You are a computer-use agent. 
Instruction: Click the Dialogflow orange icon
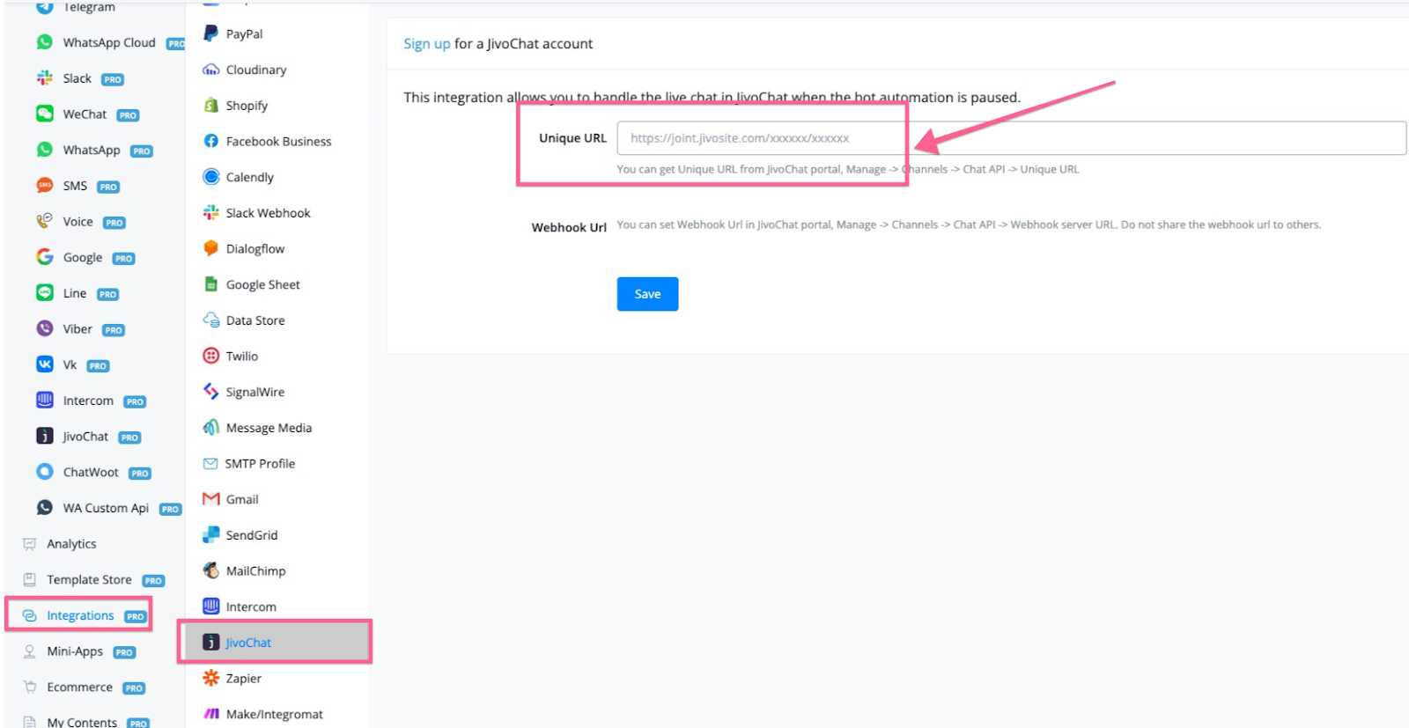(210, 248)
